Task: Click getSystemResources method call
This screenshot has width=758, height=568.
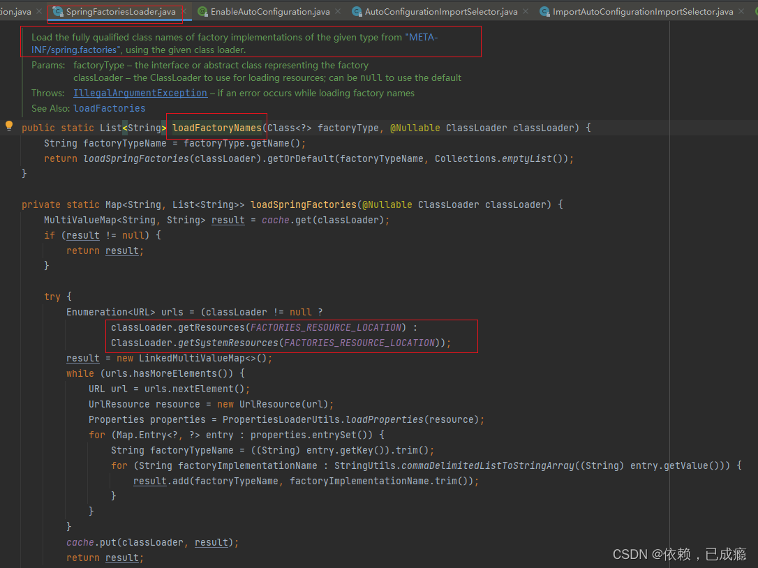Action: (x=228, y=343)
